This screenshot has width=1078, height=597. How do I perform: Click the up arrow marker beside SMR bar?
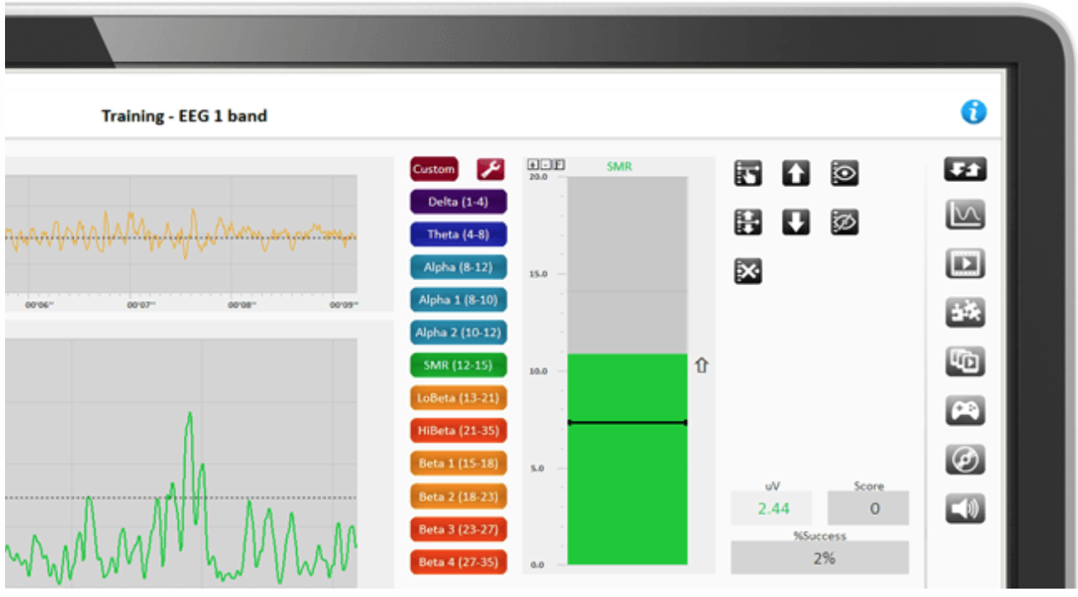[x=702, y=366]
